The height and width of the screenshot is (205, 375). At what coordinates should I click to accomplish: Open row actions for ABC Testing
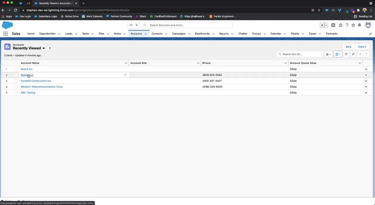coord(366,93)
